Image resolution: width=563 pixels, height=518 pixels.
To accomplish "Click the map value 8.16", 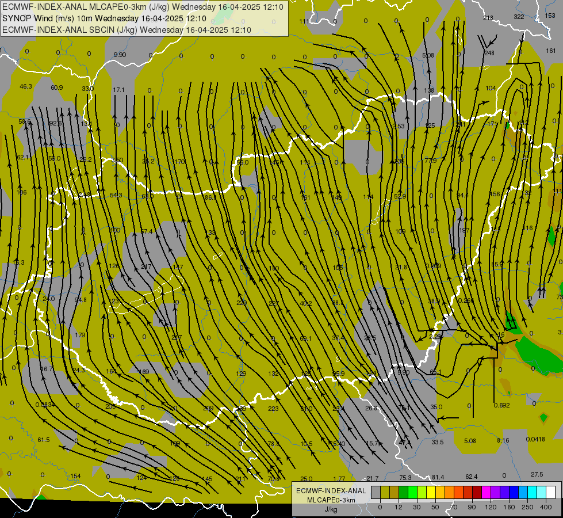I will tap(503, 440).
